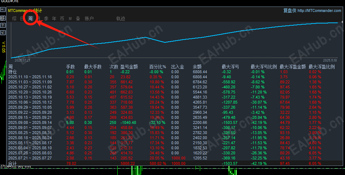The image size is (345, 175).
Task: Click the 余额 column header
Action: (197, 67)
